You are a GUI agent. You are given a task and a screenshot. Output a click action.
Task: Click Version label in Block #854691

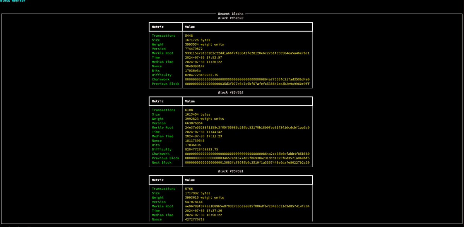click(159, 202)
